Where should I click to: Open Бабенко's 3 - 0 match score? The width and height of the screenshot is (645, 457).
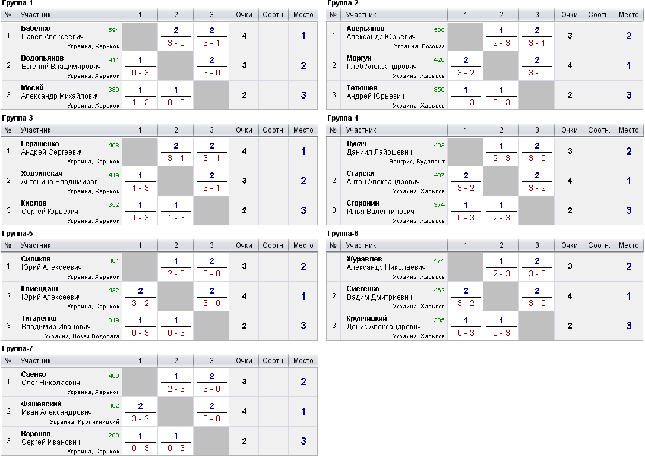point(176,43)
